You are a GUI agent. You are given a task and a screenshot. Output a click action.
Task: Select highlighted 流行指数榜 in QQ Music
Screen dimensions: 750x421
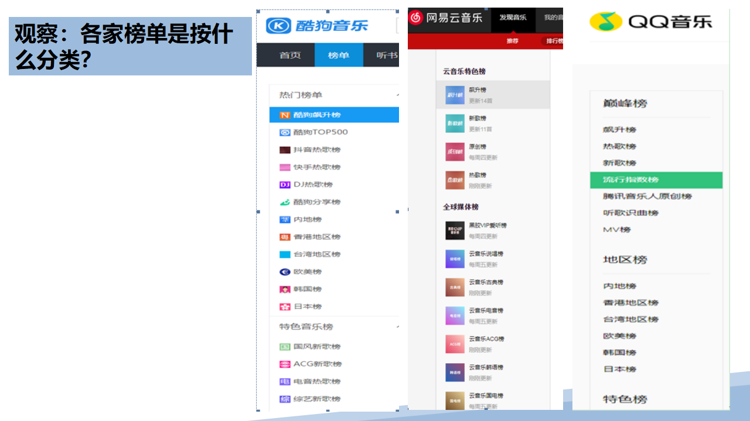[656, 180]
